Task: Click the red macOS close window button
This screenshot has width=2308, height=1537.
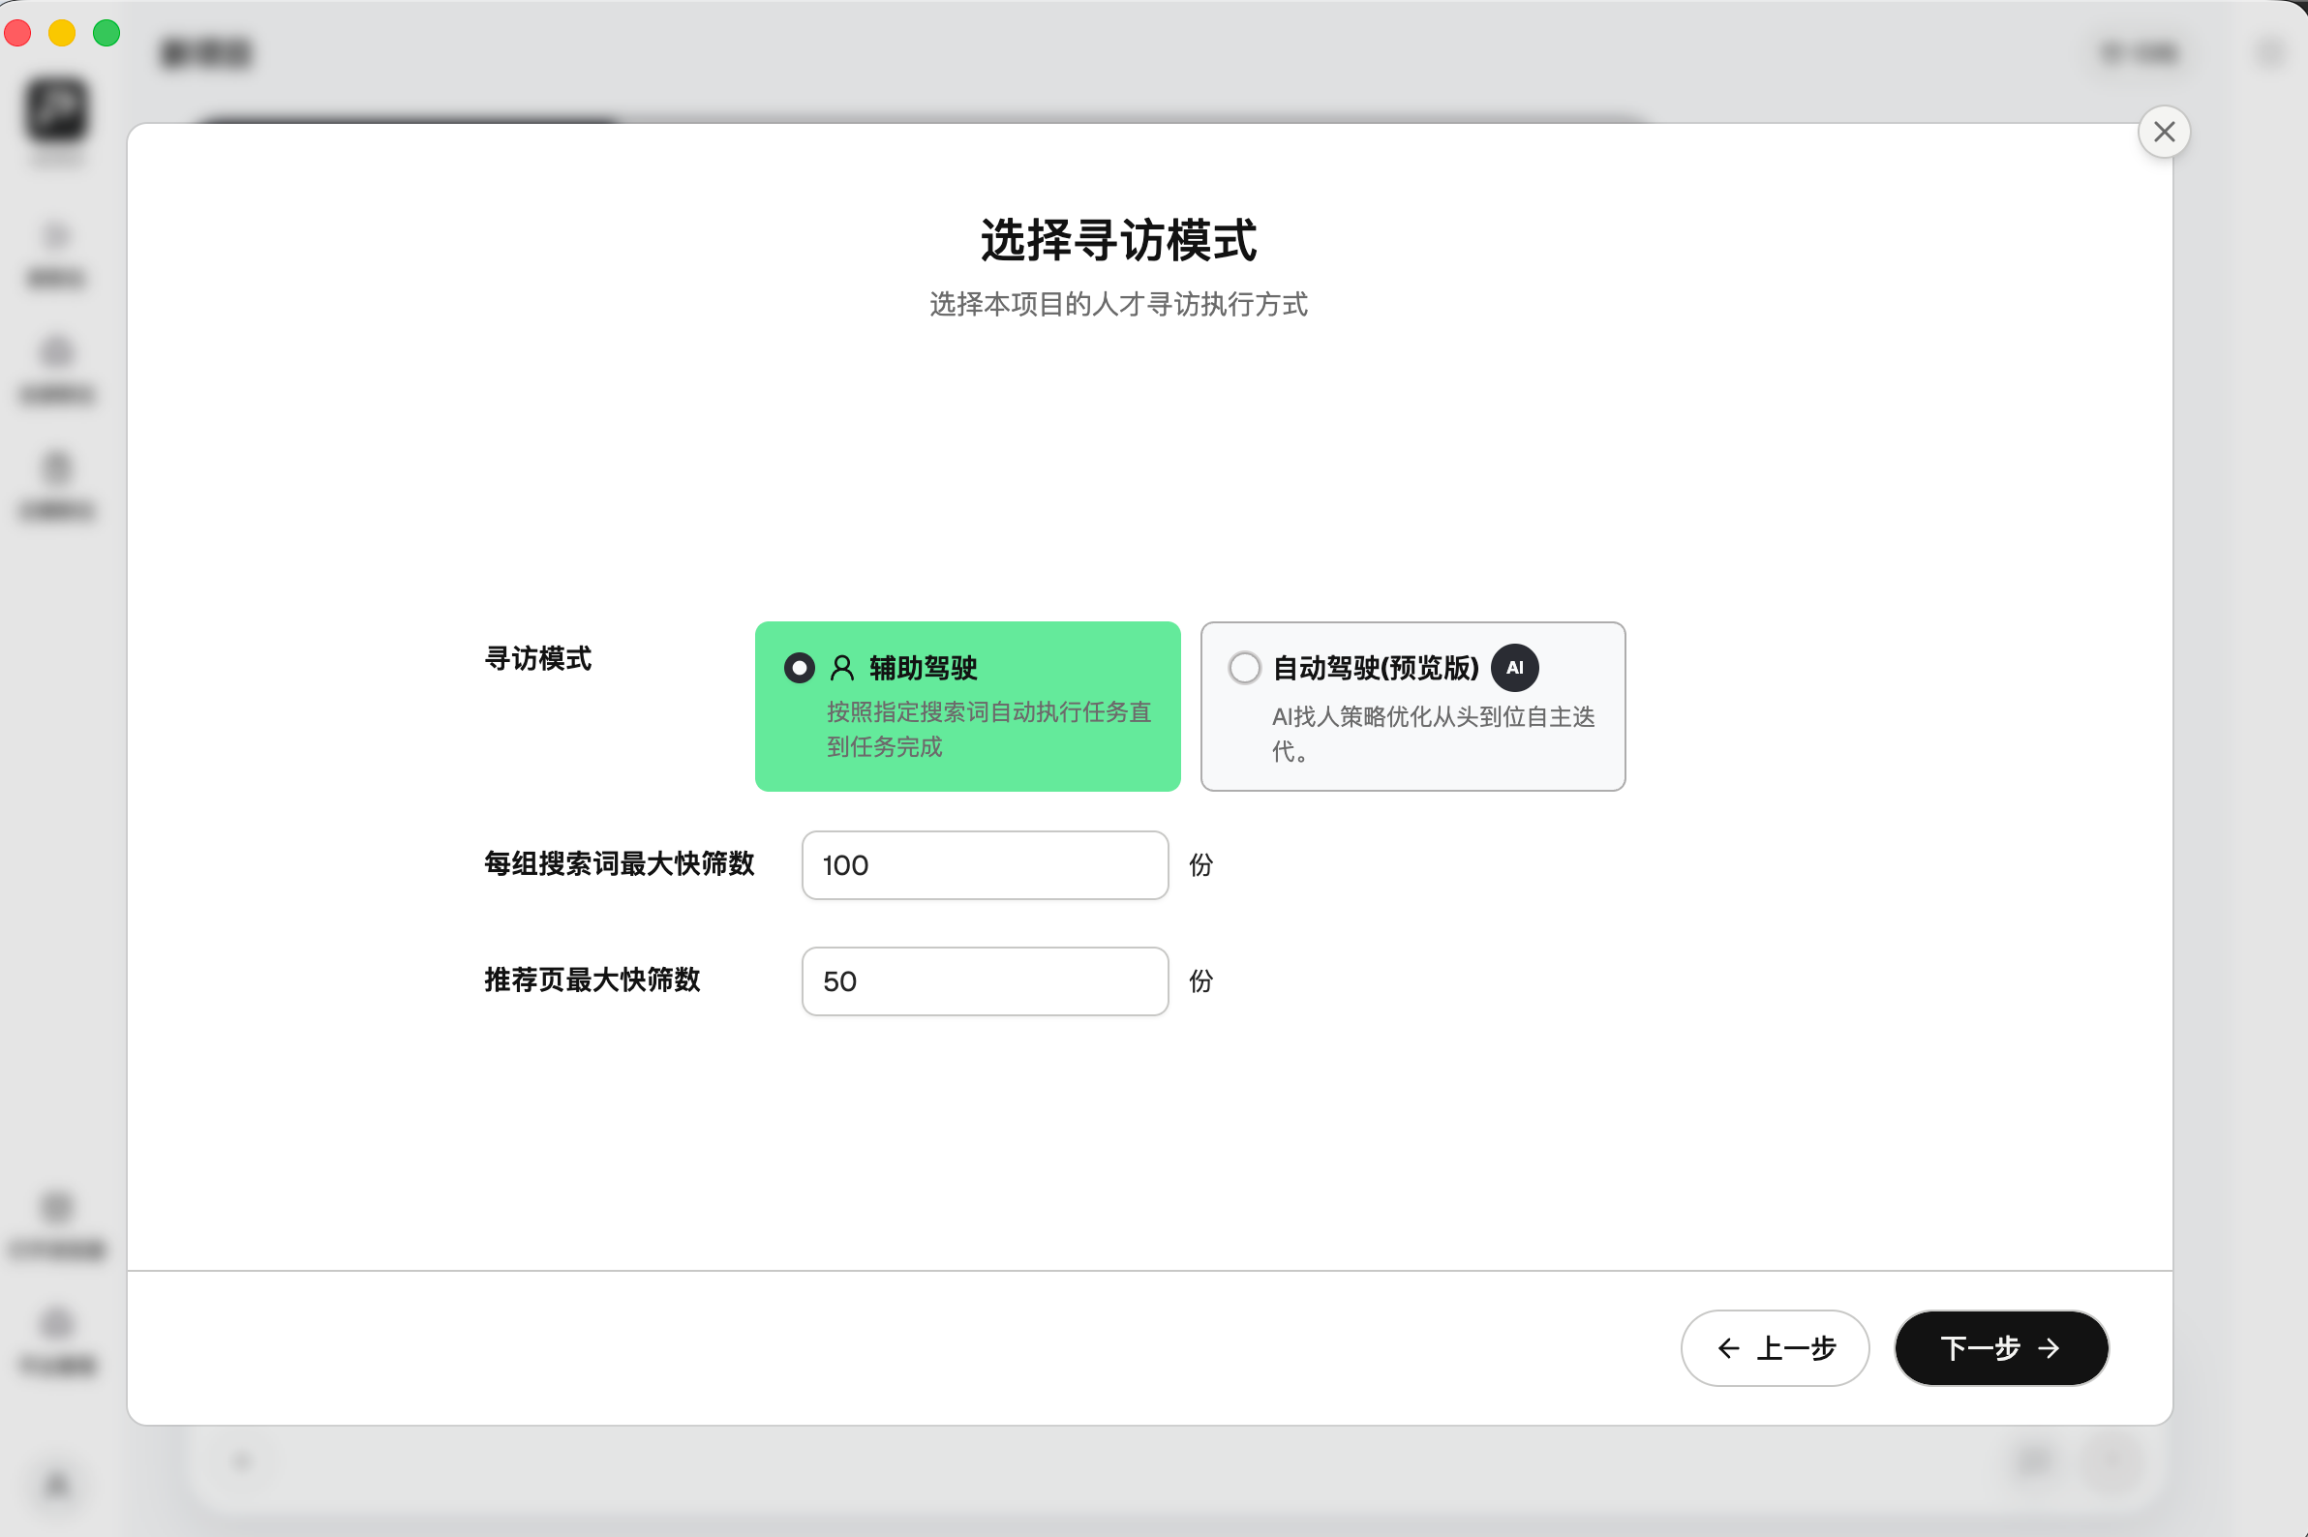Action: click(18, 33)
